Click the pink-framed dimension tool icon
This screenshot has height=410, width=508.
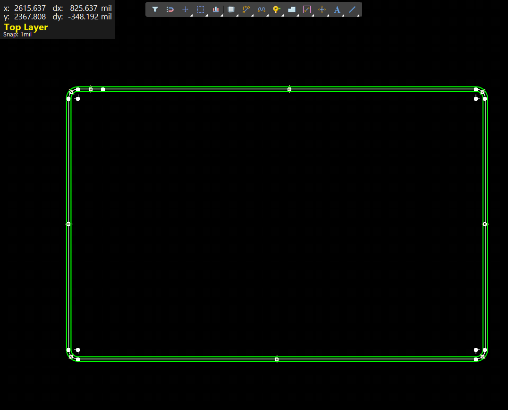[307, 9]
